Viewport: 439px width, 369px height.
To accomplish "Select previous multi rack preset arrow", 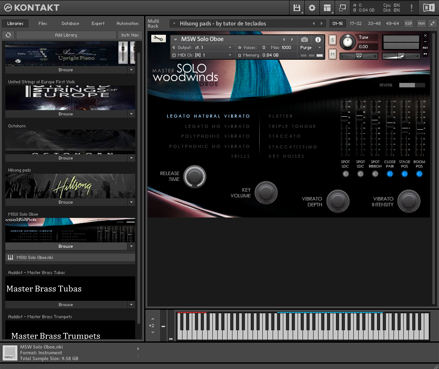I will pyautogui.click(x=314, y=24).
